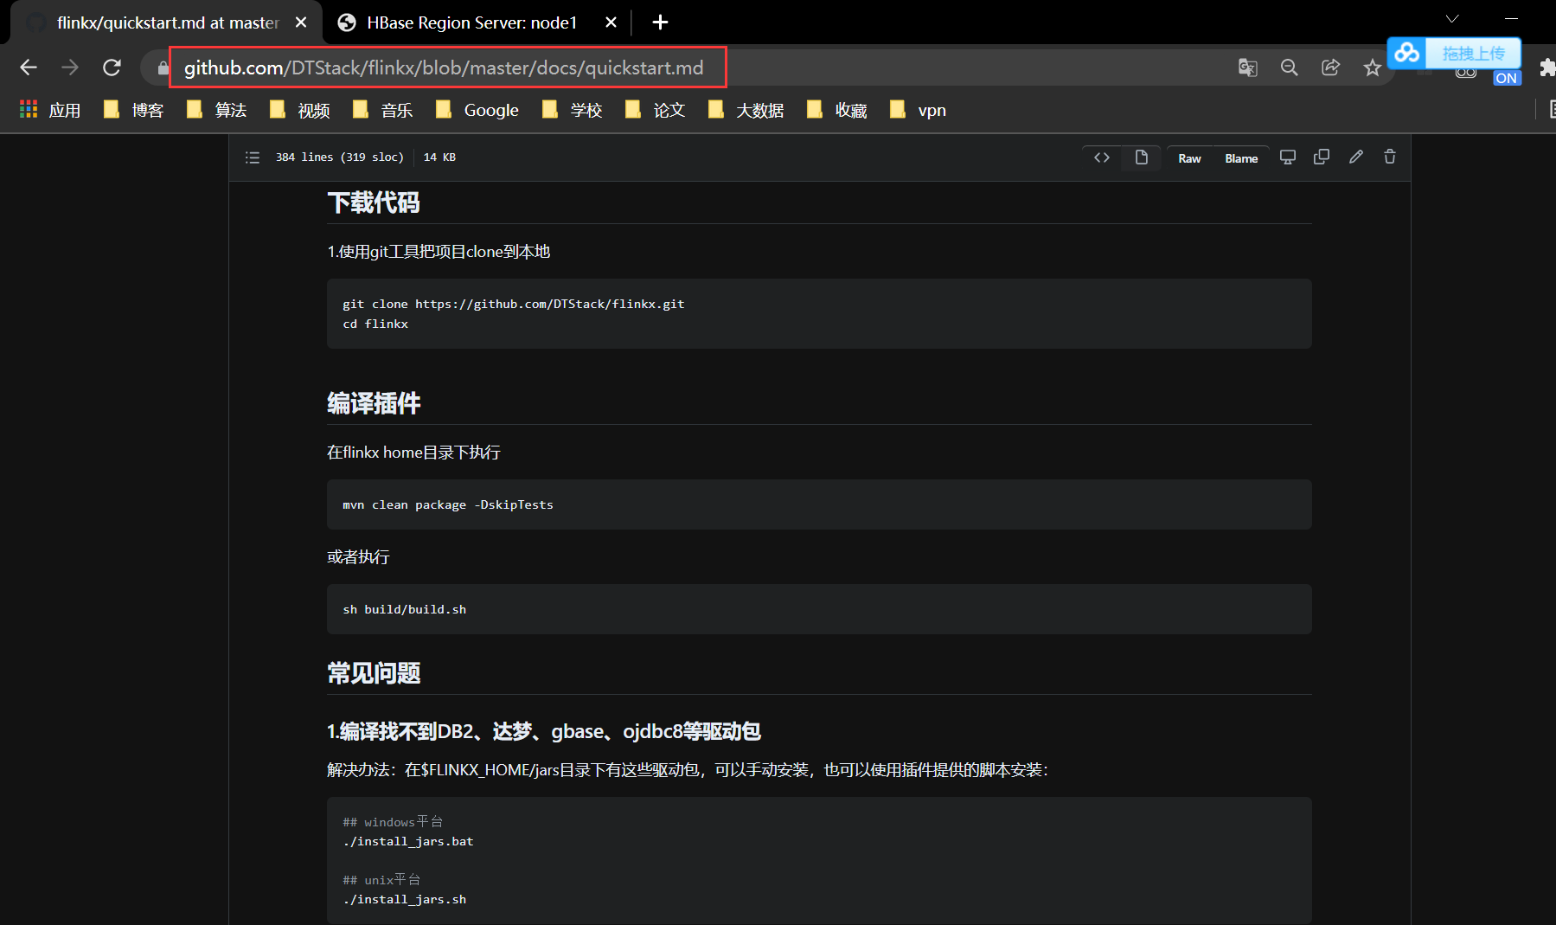The image size is (1556, 925).
Task: Click the '384 lines (319 sloc)' text
Action: [x=340, y=157]
